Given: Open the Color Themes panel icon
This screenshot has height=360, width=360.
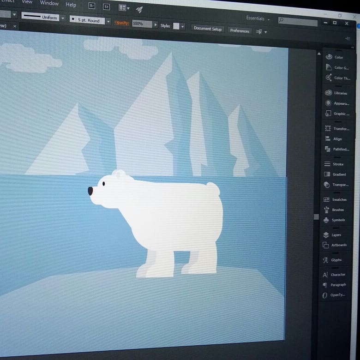Looking at the screenshot, I should point(329,78).
